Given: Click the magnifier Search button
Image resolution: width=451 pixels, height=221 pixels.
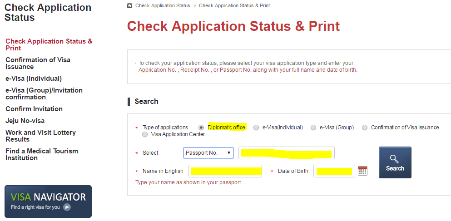Looking at the screenshot, I should (x=395, y=162).
